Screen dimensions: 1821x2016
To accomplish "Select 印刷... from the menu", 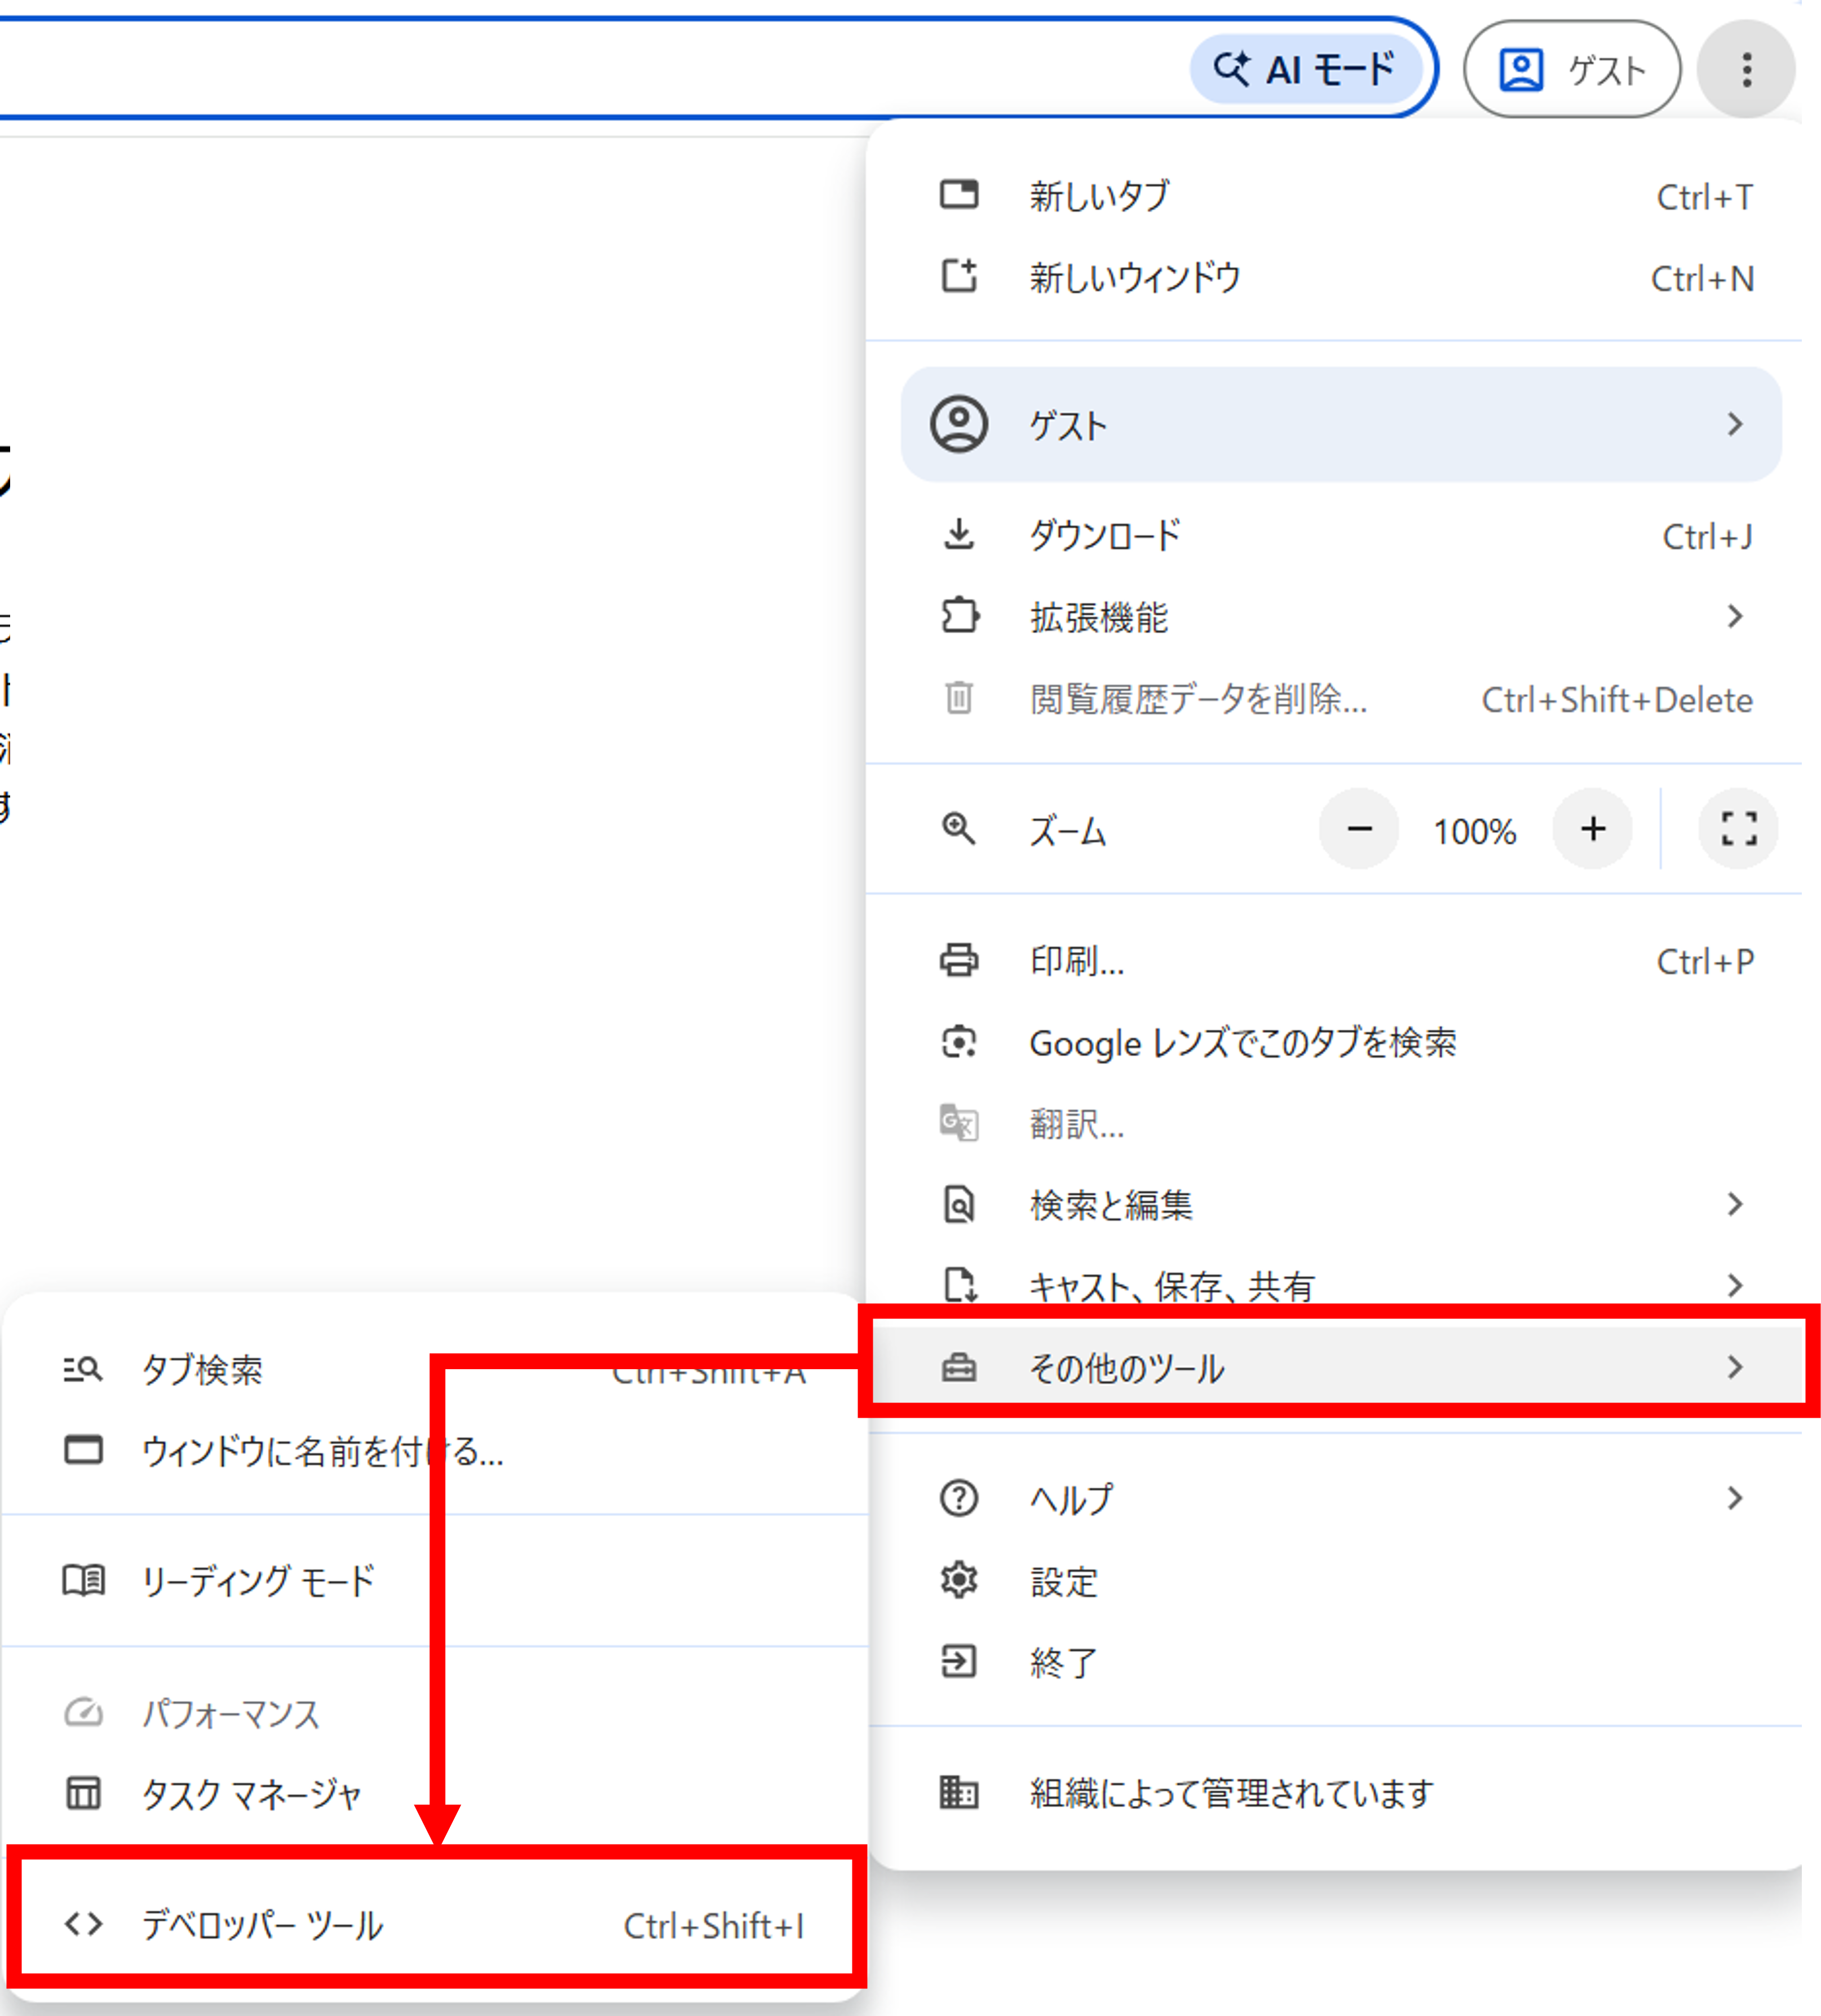I will (1077, 961).
